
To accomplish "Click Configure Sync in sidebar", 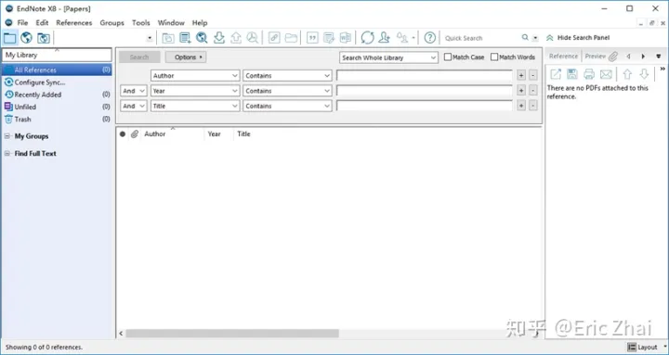I will [40, 82].
